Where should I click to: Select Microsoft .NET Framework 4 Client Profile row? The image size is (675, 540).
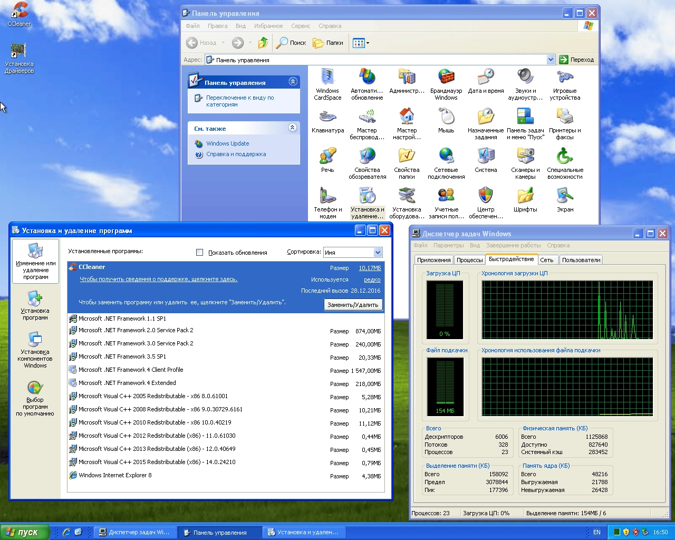(226, 370)
